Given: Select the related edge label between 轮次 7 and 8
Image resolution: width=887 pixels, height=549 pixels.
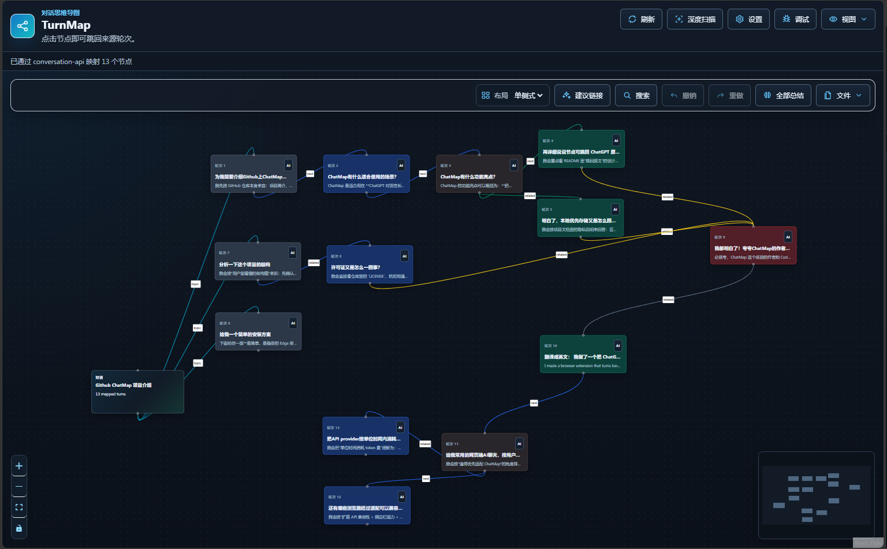Looking at the screenshot, I should [x=314, y=263].
